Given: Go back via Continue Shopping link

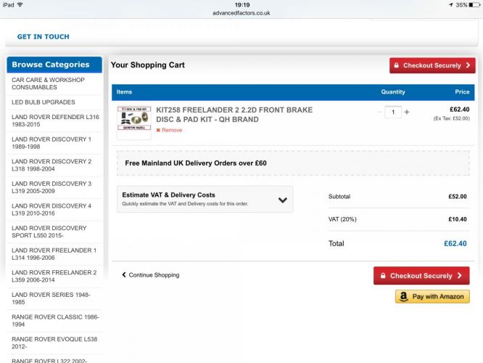Looking at the screenshot, I should pyautogui.click(x=151, y=275).
